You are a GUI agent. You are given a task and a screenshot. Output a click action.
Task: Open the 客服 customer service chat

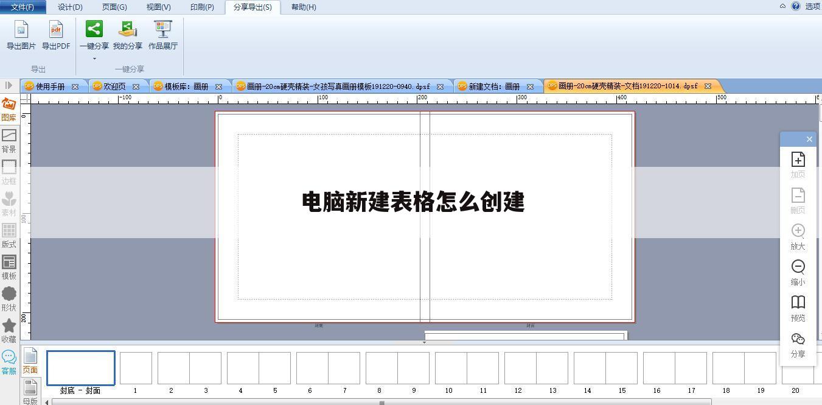tap(9, 361)
